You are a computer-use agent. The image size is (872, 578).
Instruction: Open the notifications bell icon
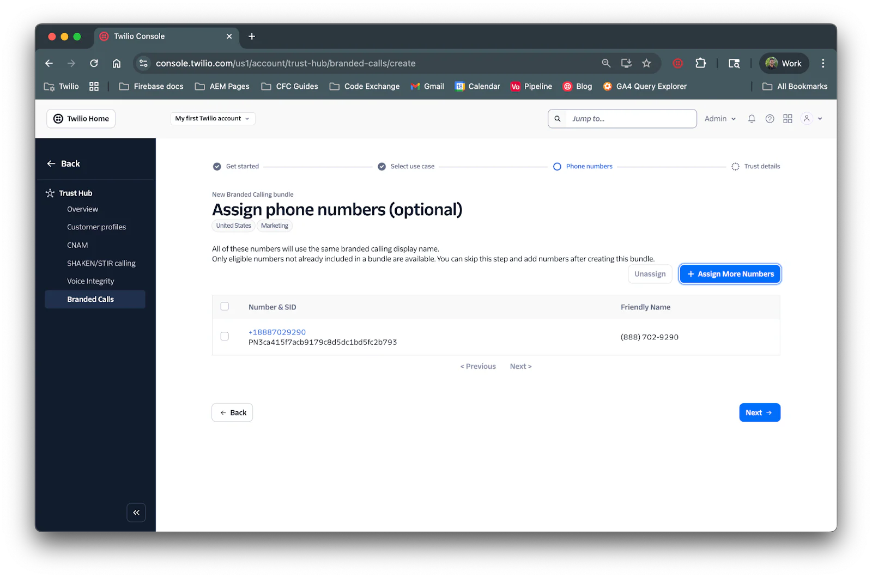click(x=751, y=118)
